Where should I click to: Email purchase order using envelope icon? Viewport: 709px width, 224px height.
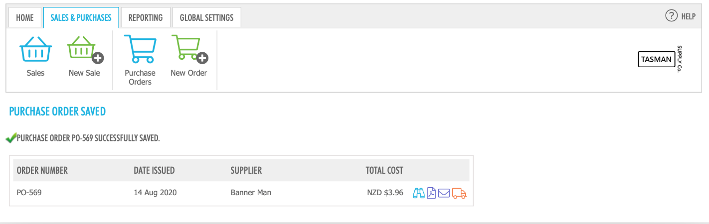[x=444, y=193]
